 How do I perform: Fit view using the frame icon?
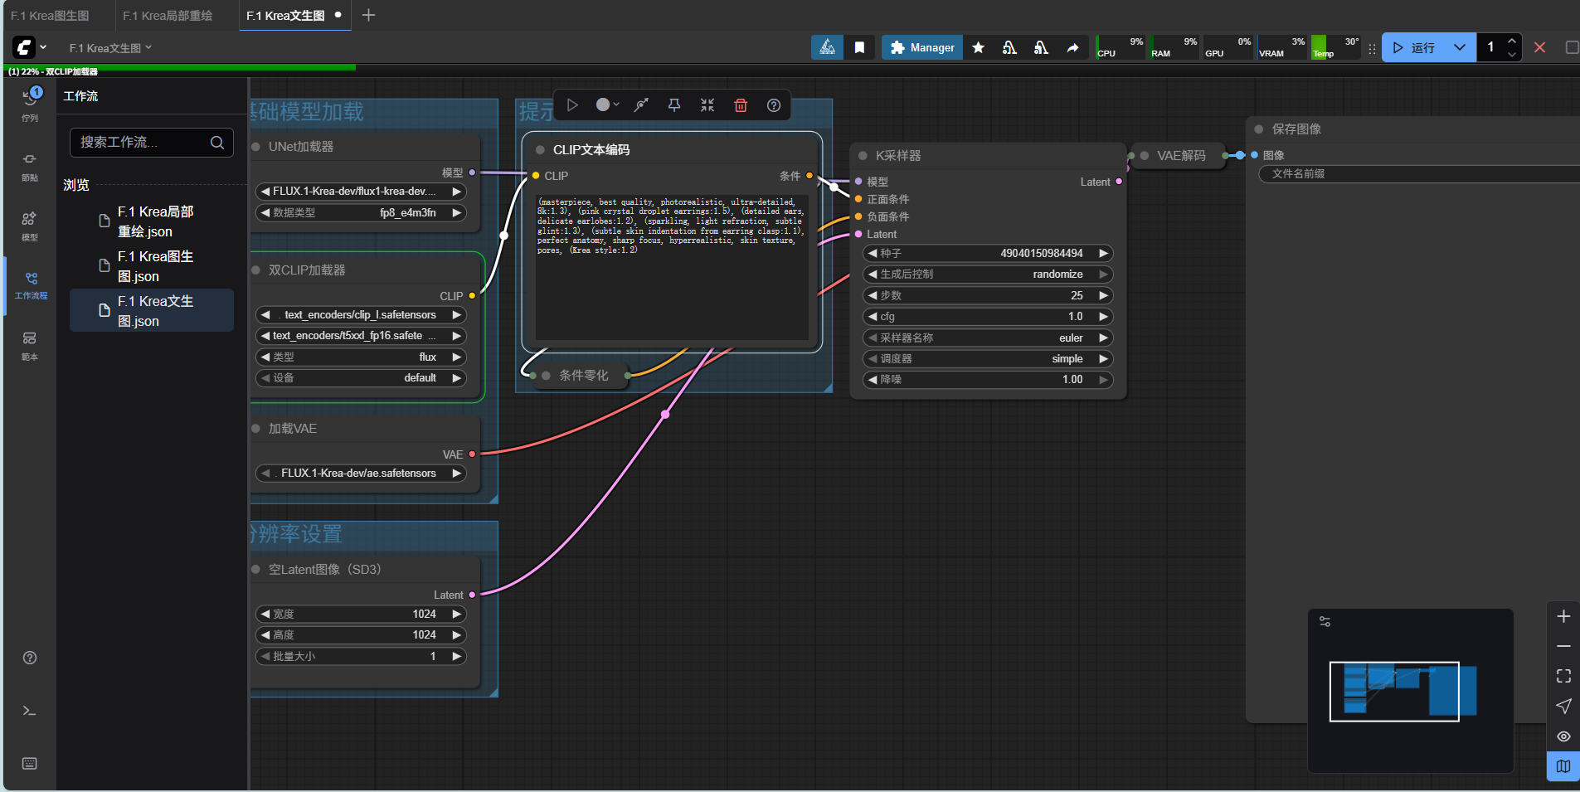coord(1563,676)
